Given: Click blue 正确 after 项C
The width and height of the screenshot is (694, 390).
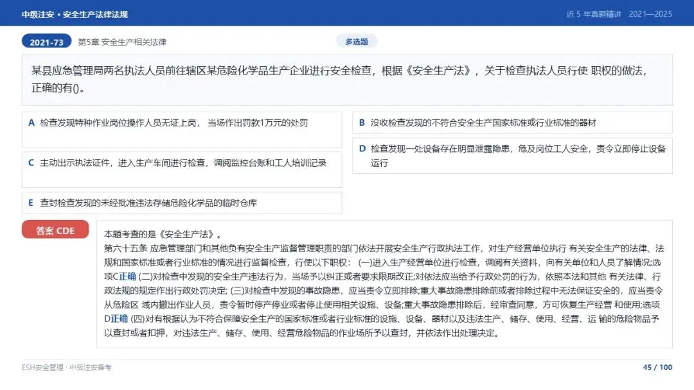Looking at the screenshot, I should pyautogui.click(x=127, y=276).
